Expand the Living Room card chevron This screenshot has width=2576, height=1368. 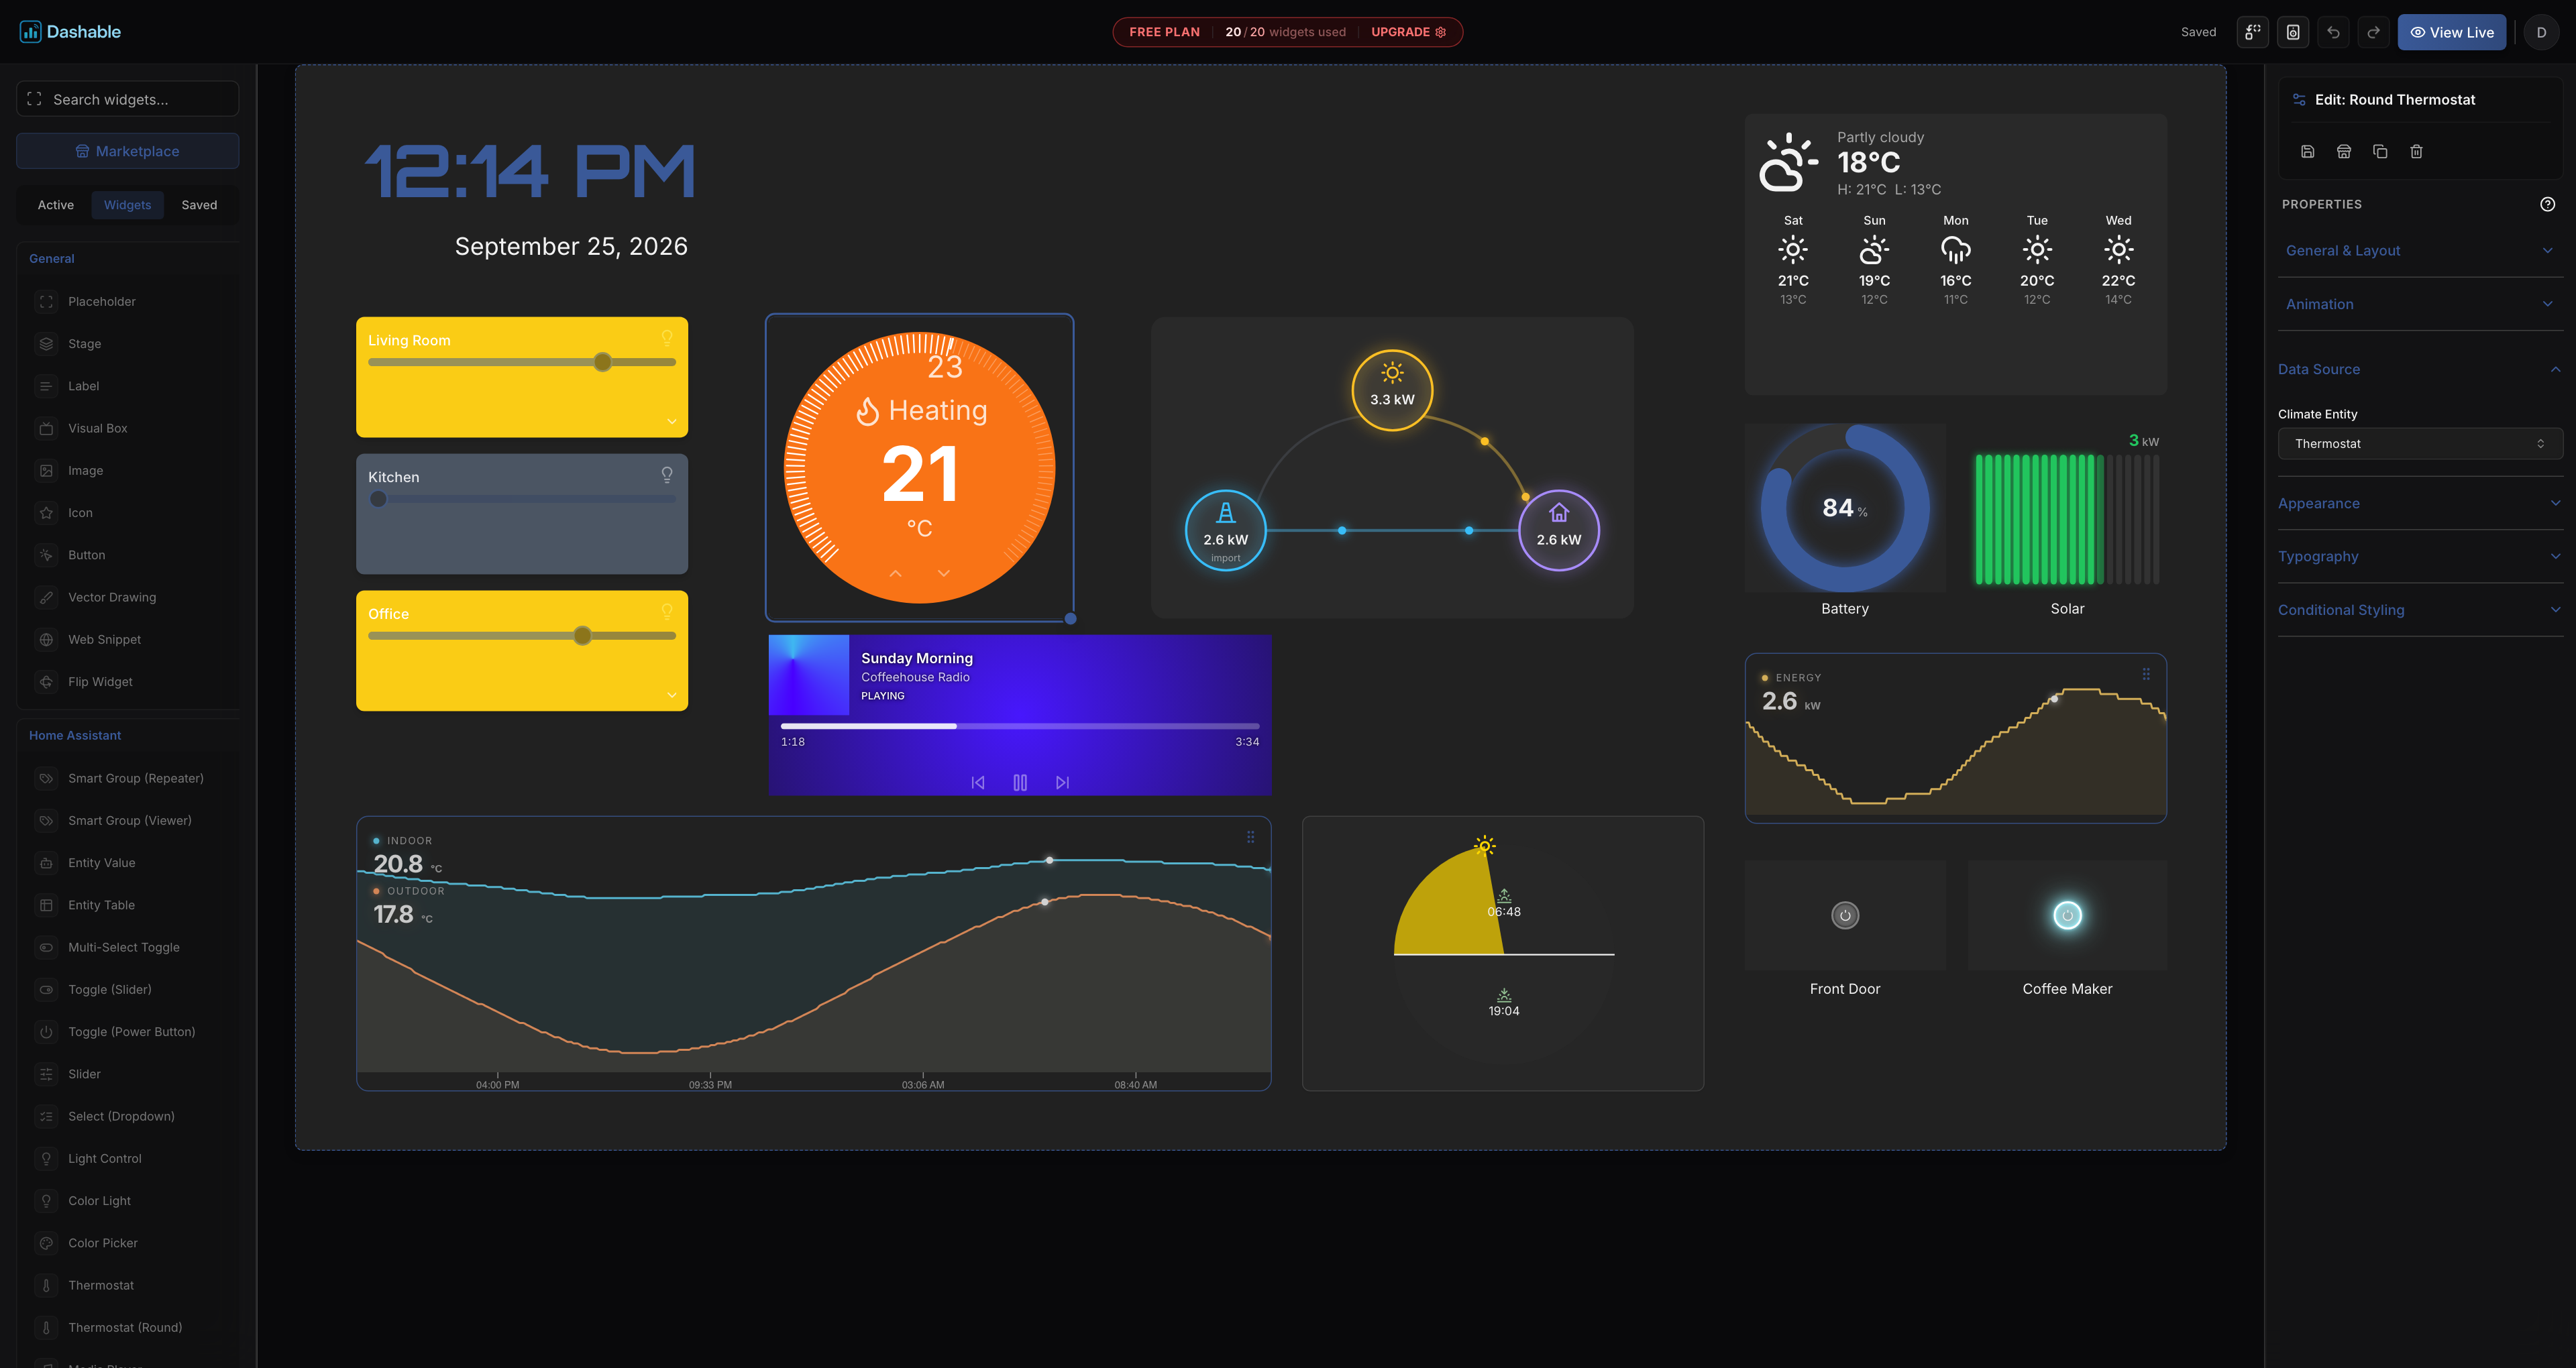tap(672, 422)
